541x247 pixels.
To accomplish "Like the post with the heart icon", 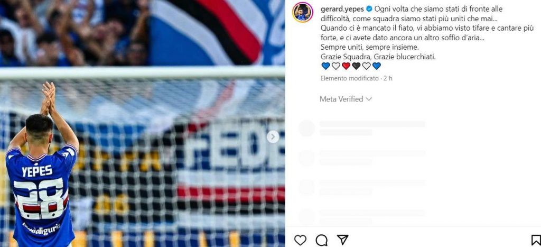I will pyautogui.click(x=300, y=240).
